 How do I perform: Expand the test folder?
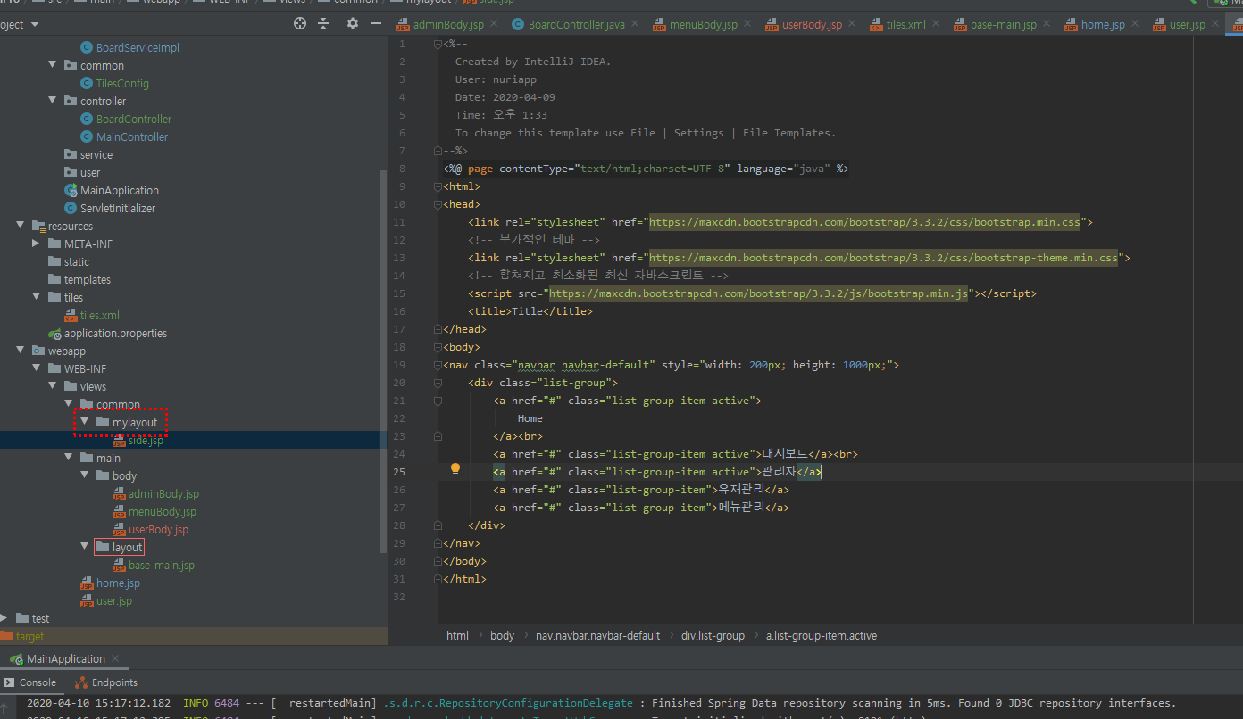4,618
